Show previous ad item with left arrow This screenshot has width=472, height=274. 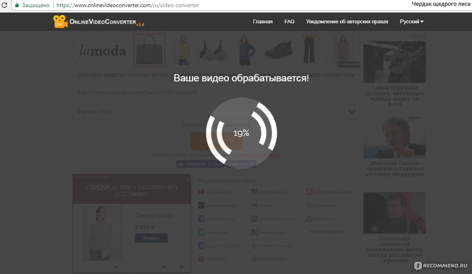point(163,267)
